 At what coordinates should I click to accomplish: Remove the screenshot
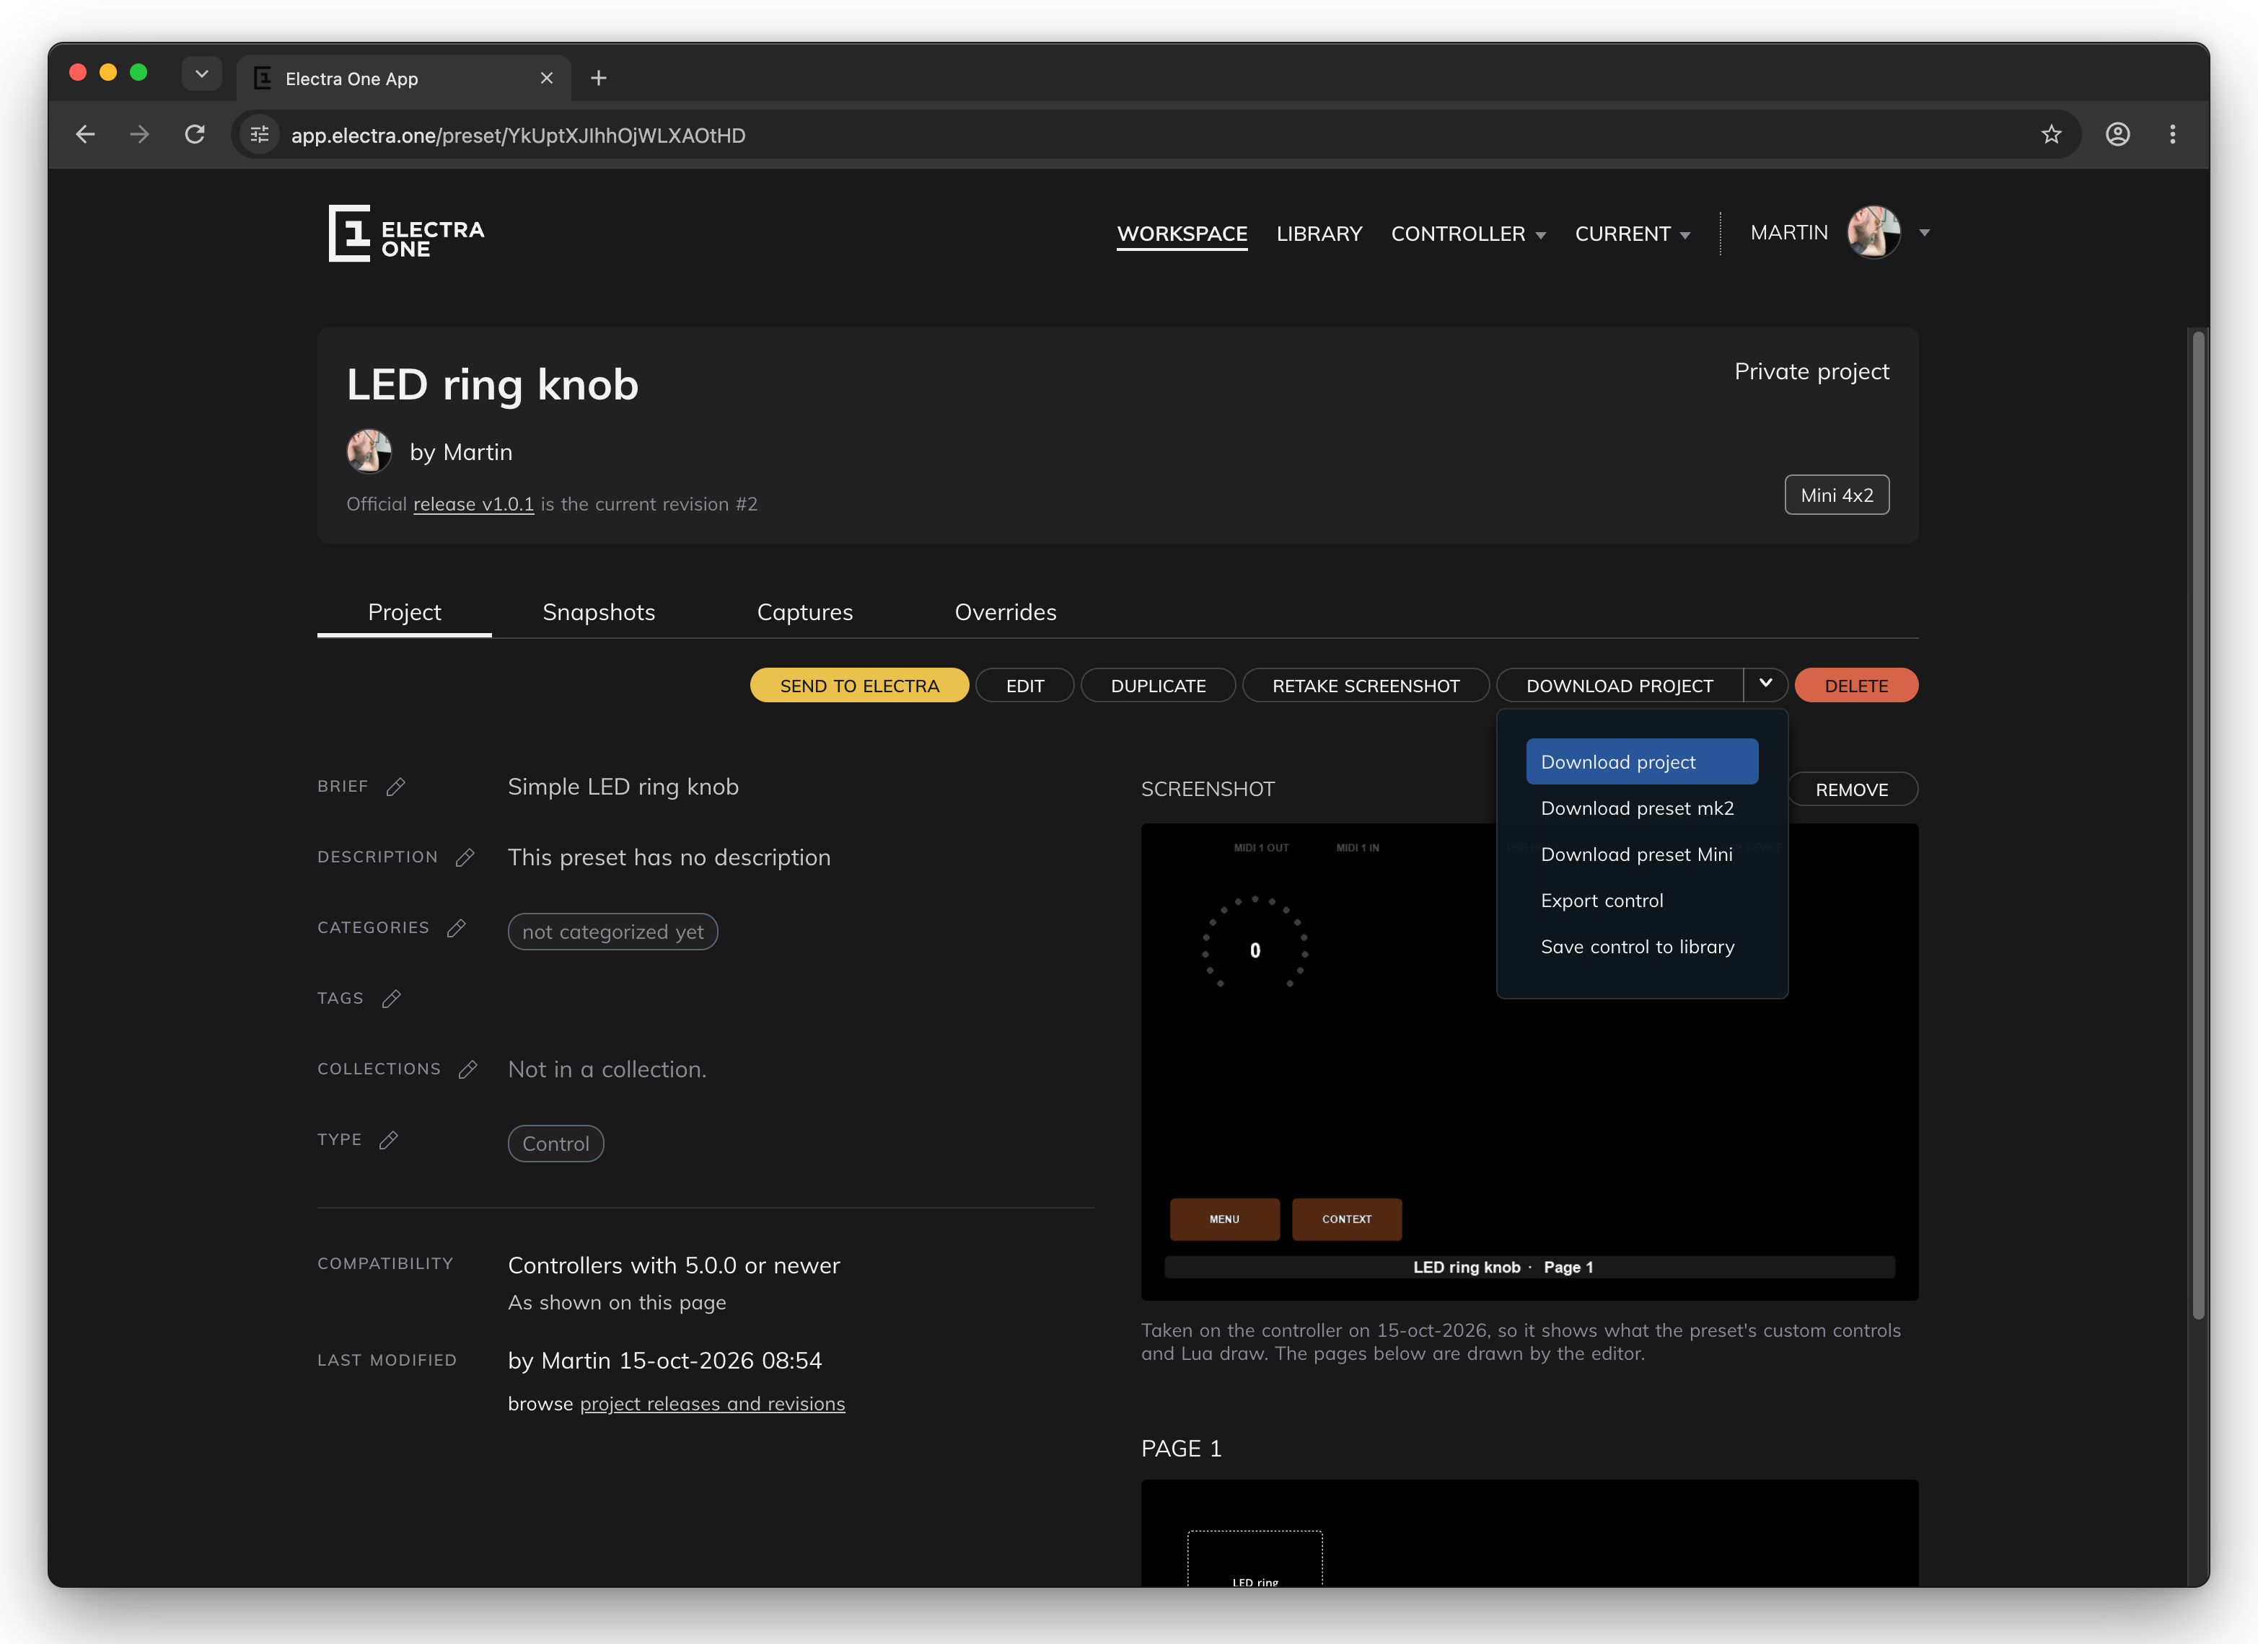[1852, 789]
